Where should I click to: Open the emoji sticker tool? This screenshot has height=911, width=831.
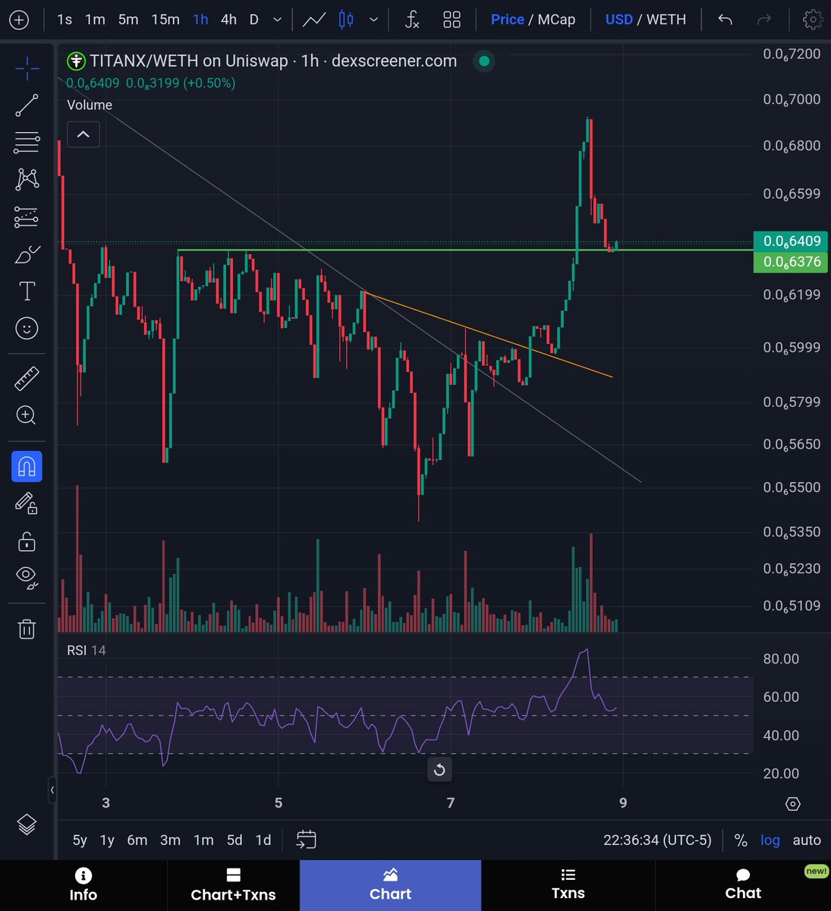[27, 328]
